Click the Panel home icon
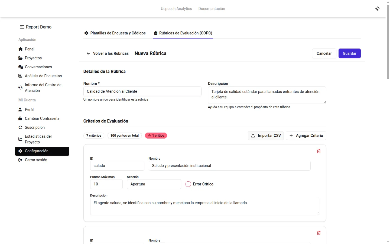 [x=20, y=49]
